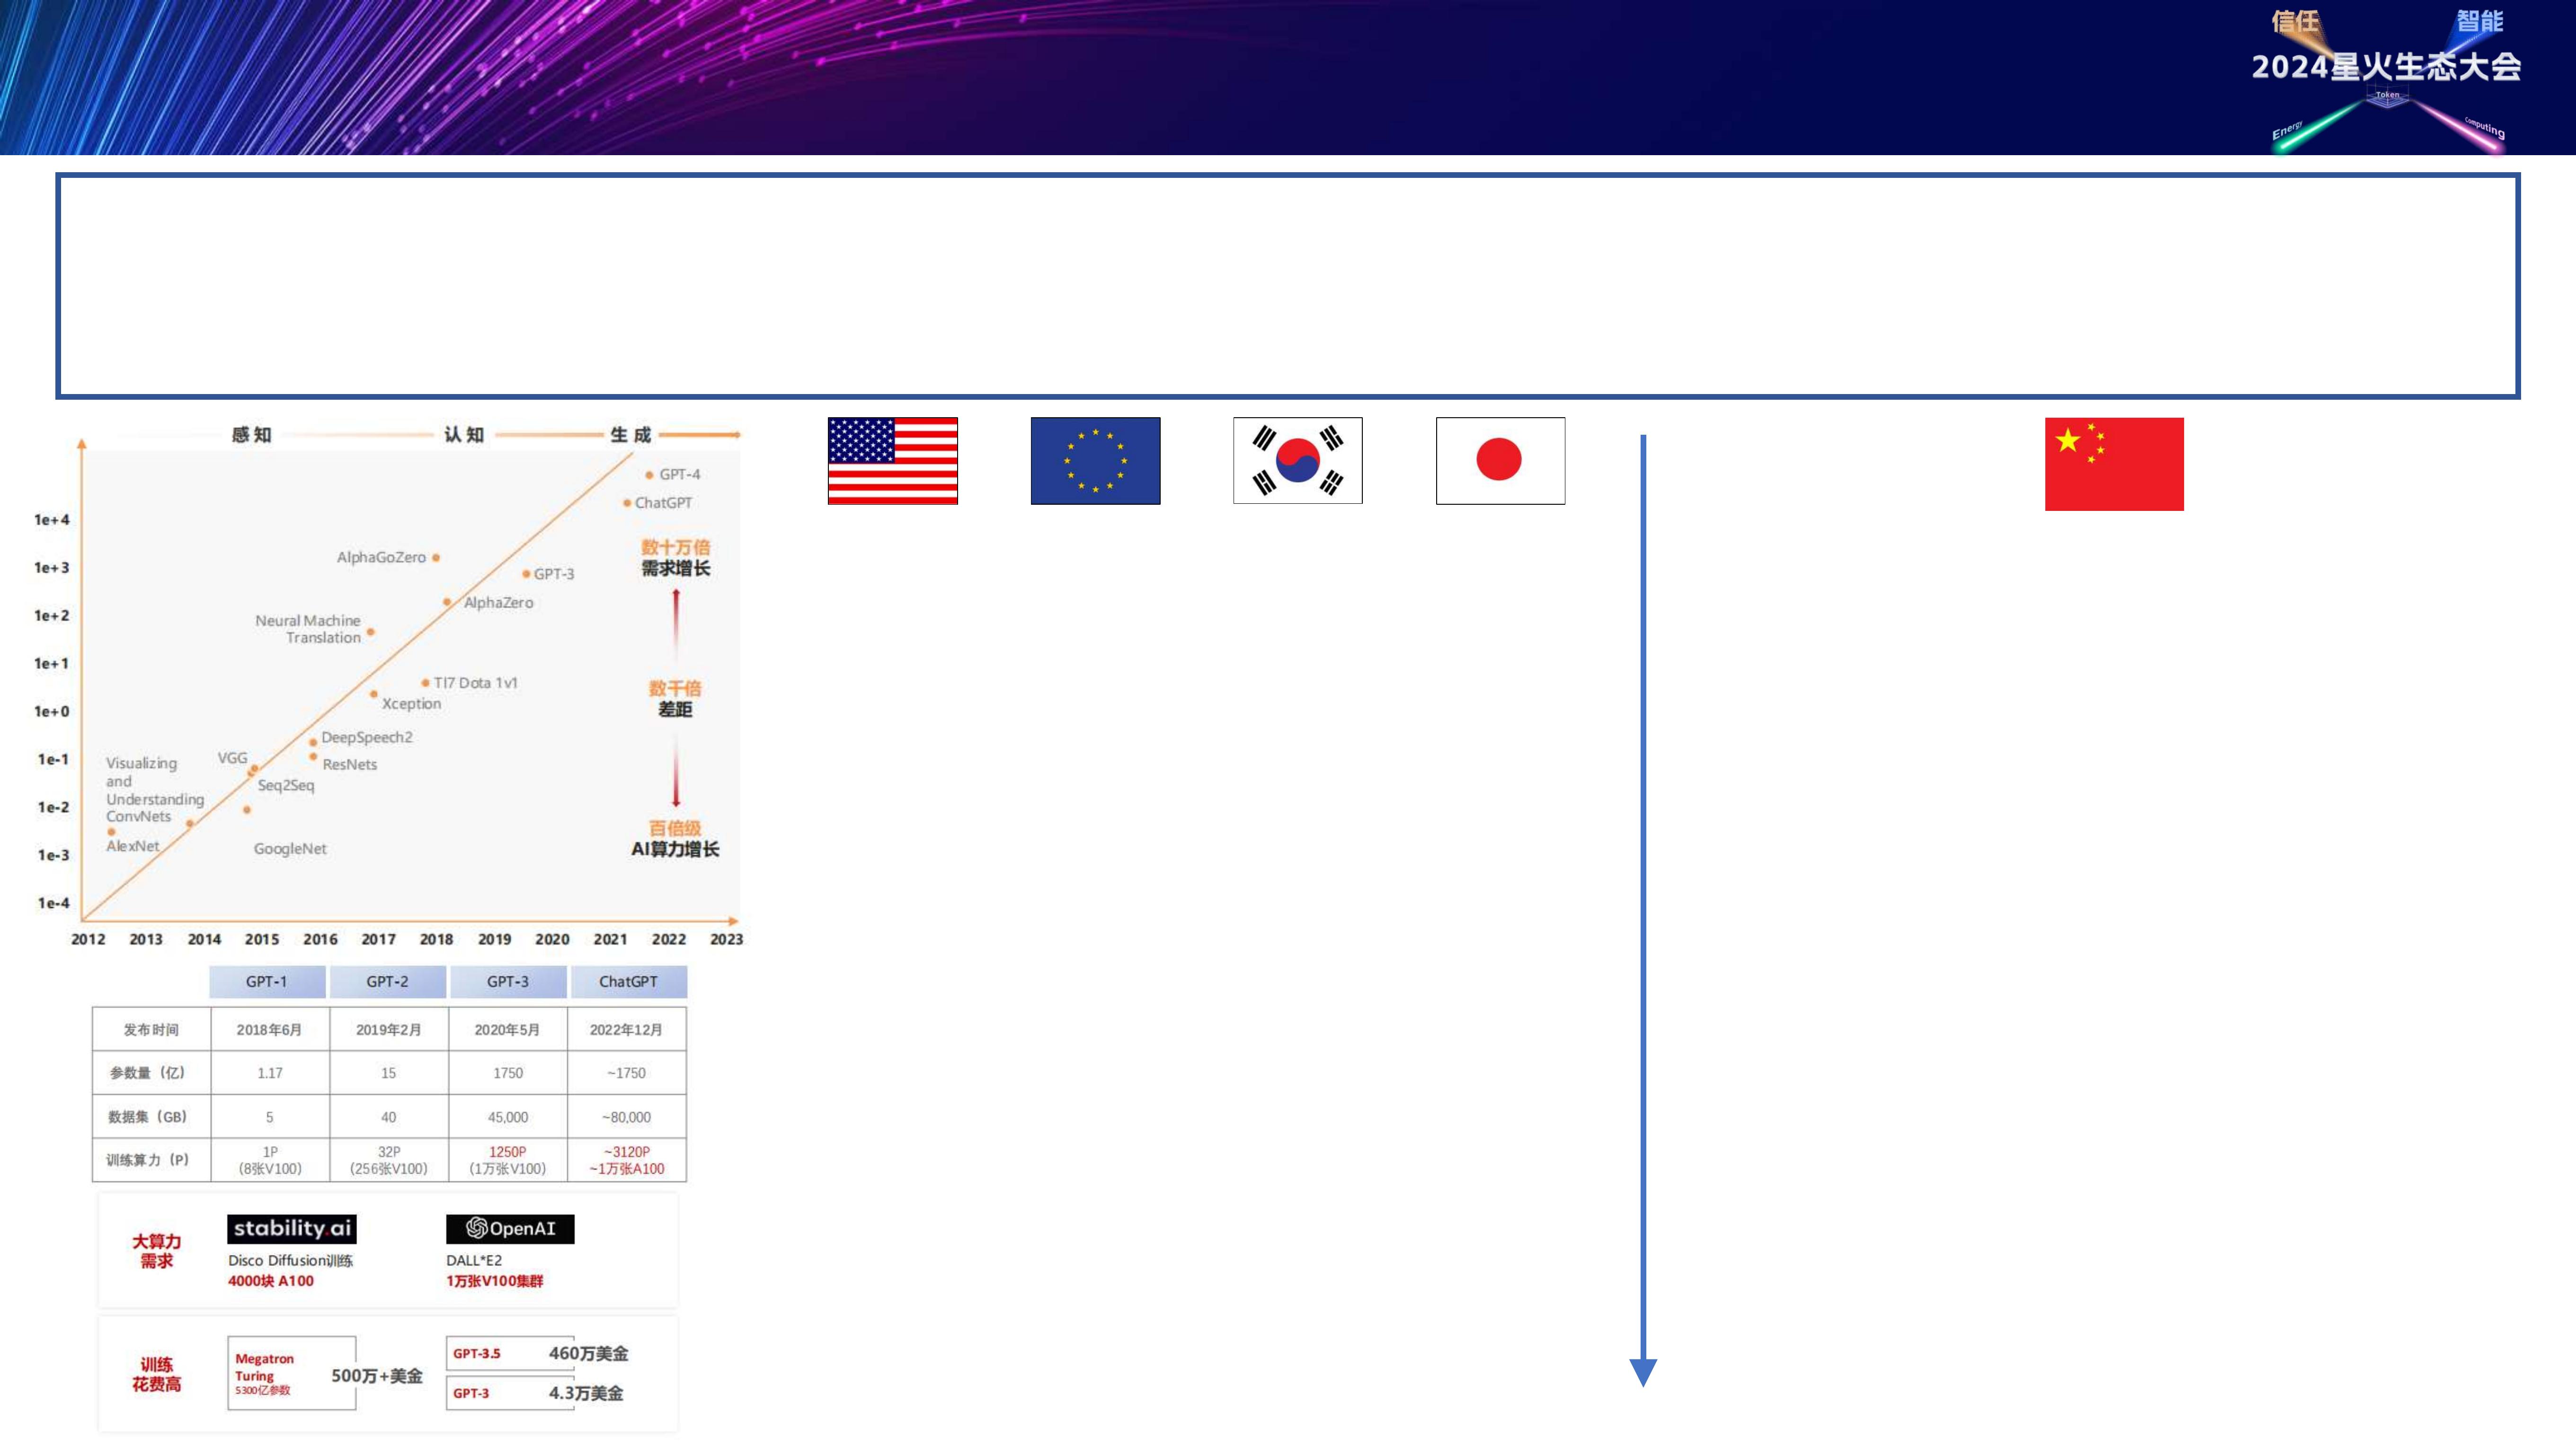Click the Megatron Turing box

click(x=291, y=1373)
